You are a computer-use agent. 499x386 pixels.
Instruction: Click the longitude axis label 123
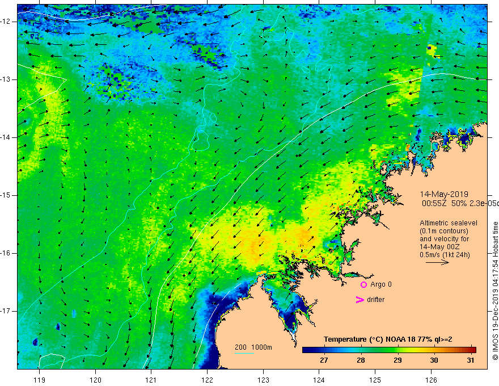[x=263, y=380]
